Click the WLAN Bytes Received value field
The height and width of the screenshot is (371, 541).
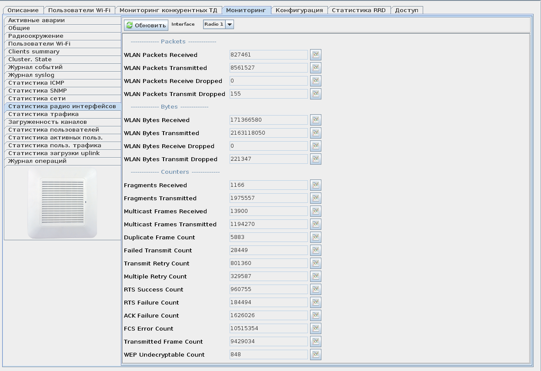(x=268, y=120)
